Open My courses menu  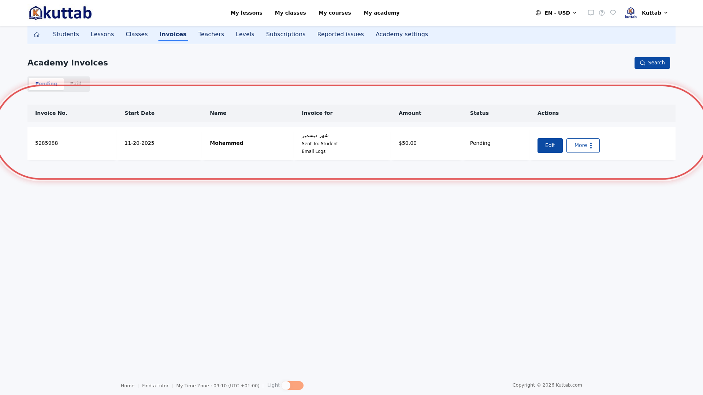click(x=335, y=13)
